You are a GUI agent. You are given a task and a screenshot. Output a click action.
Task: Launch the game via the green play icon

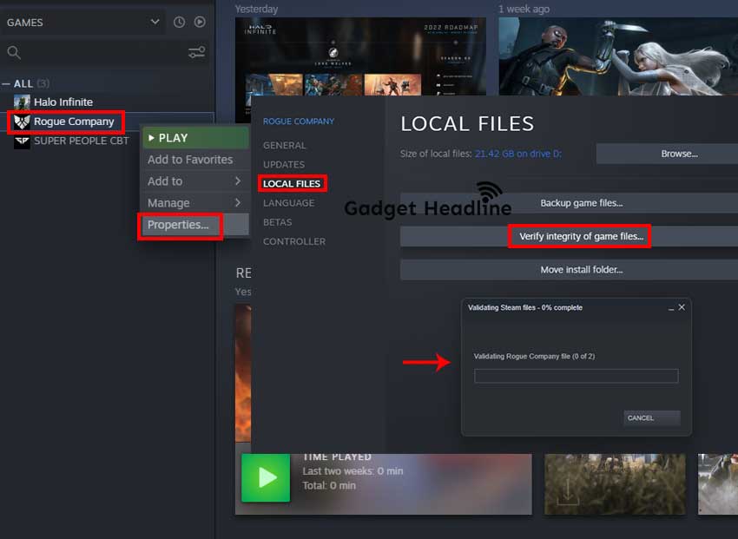pos(266,478)
